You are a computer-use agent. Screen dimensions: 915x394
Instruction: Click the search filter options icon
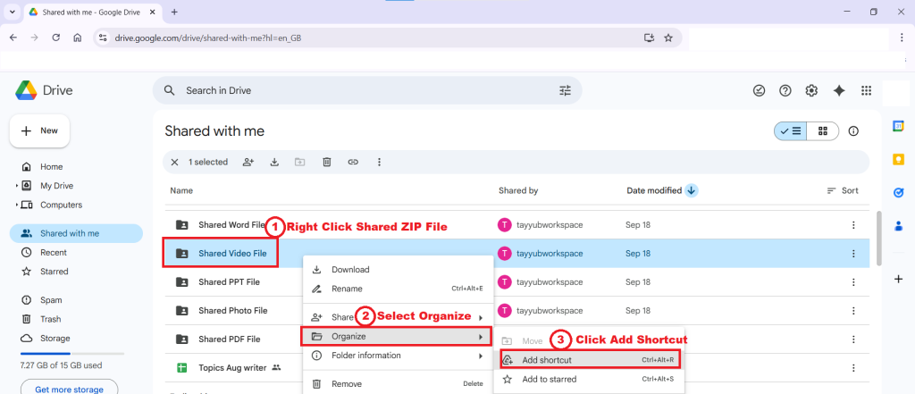coord(565,90)
